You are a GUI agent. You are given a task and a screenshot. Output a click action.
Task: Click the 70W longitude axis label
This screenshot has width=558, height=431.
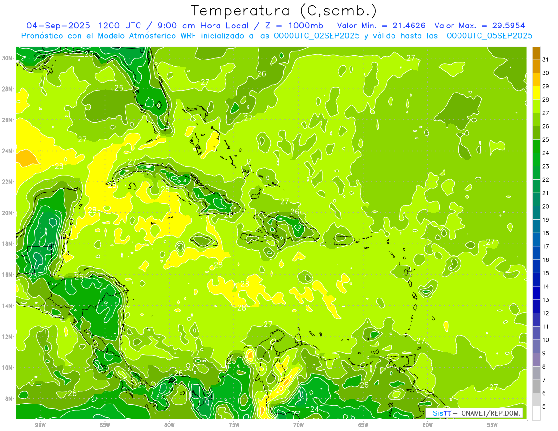click(x=299, y=425)
